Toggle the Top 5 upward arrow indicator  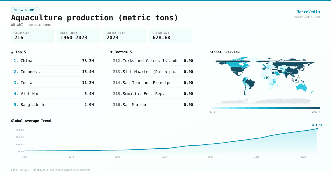click(x=12, y=52)
